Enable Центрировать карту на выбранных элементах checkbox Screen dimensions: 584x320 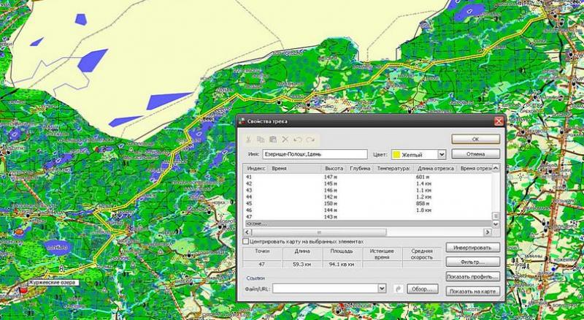click(x=245, y=242)
